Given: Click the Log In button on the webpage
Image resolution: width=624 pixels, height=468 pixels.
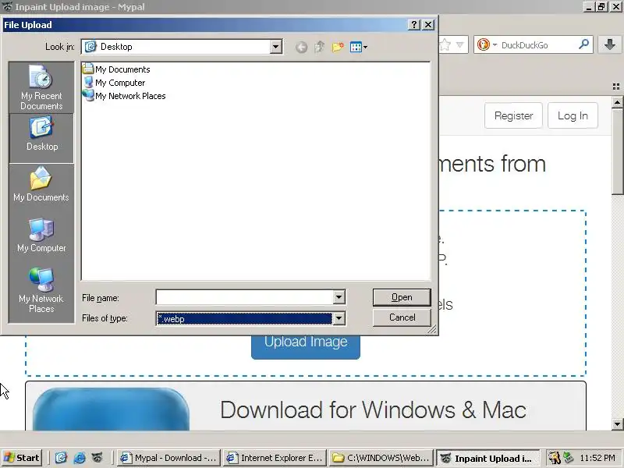Looking at the screenshot, I should (573, 115).
